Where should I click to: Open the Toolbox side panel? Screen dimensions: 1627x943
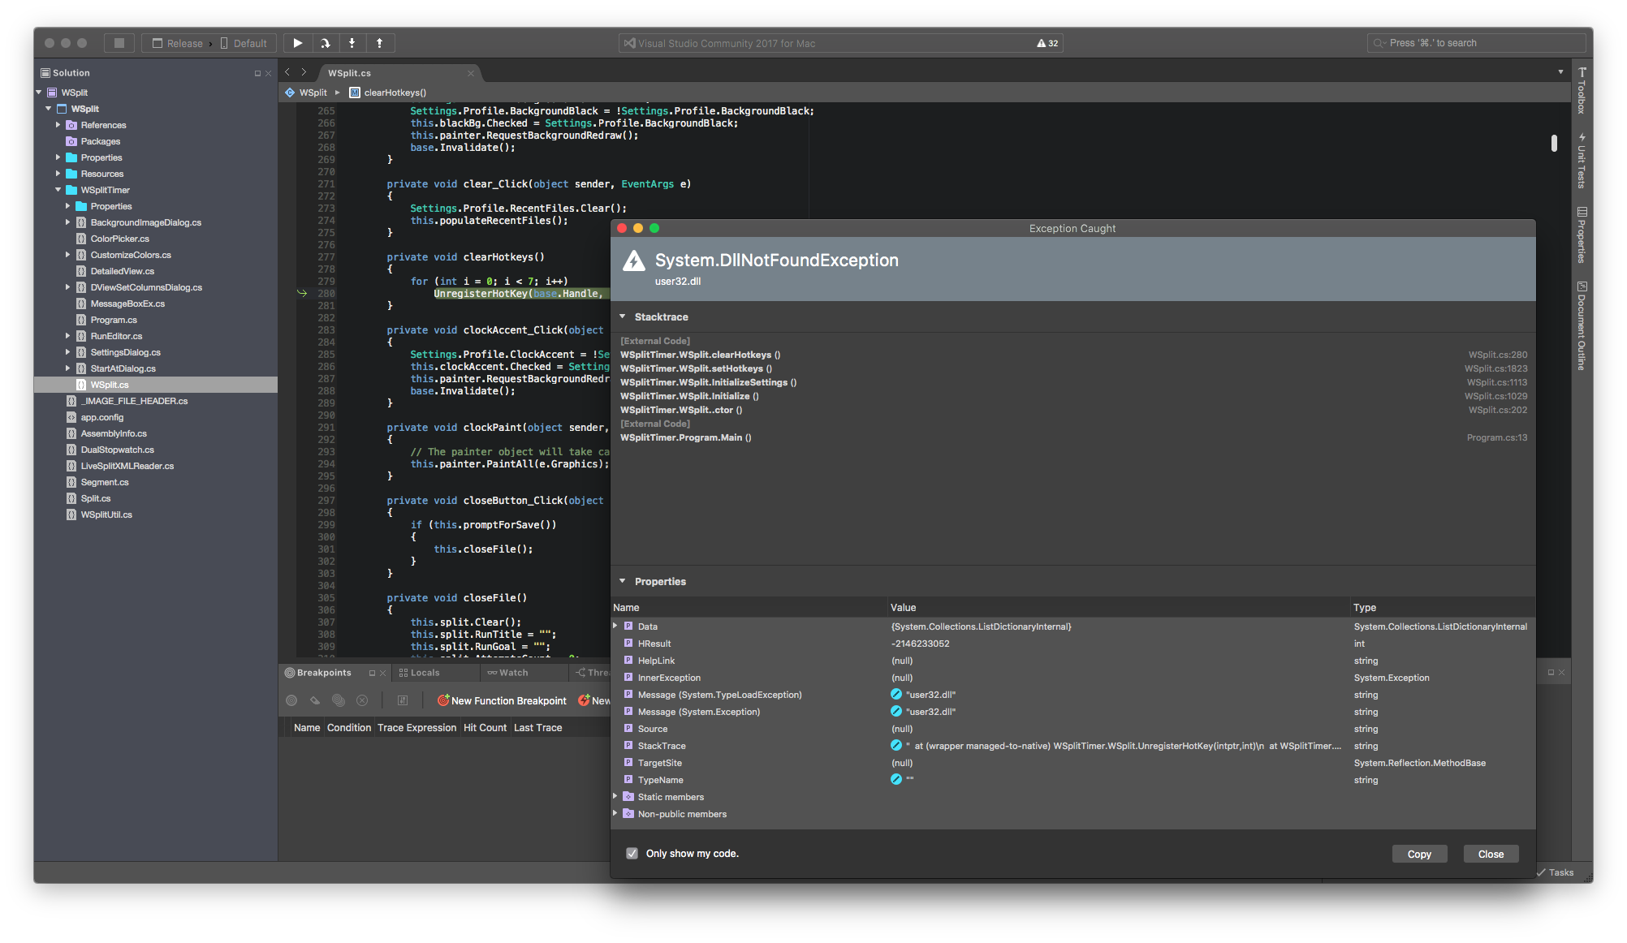tap(1582, 91)
